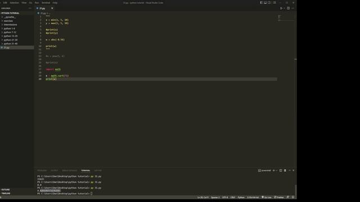Click the 31.py breadcrumb item
The width and height of the screenshot is (360, 202).
(43, 13)
